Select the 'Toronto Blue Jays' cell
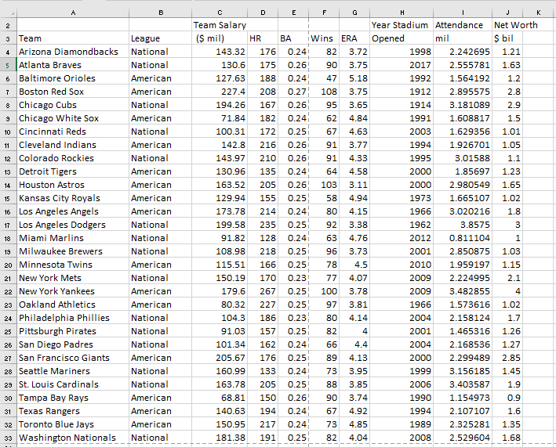This screenshot has height=447, width=556. [x=73, y=425]
